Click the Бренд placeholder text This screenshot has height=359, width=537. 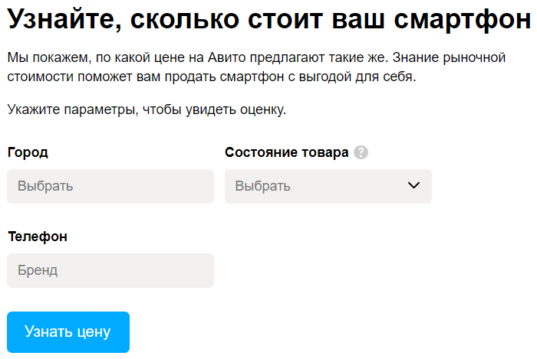(38, 270)
